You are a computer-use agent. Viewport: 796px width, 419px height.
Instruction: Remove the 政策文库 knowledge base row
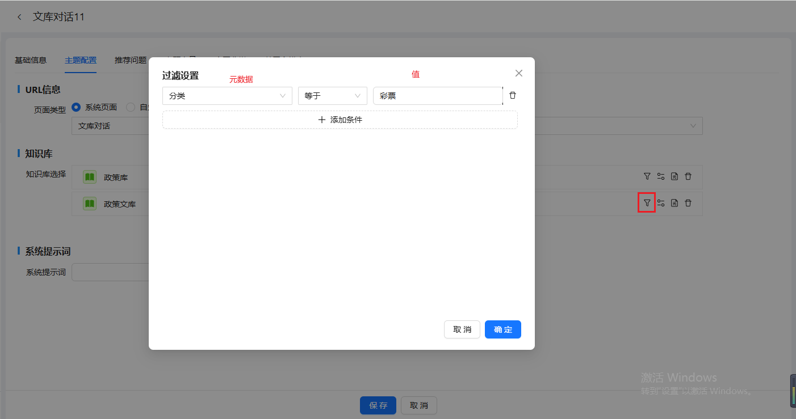[x=688, y=203]
